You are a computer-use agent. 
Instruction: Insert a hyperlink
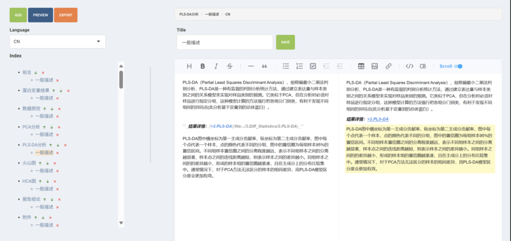point(388,66)
